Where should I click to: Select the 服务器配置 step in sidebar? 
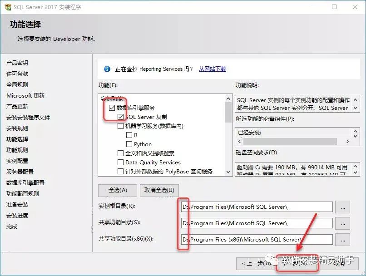click(x=20, y=172)
